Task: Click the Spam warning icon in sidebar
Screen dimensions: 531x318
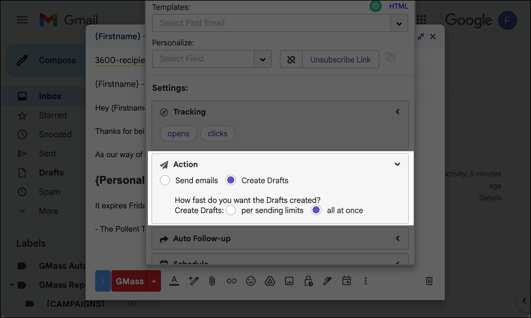Action: click(22, 192)
